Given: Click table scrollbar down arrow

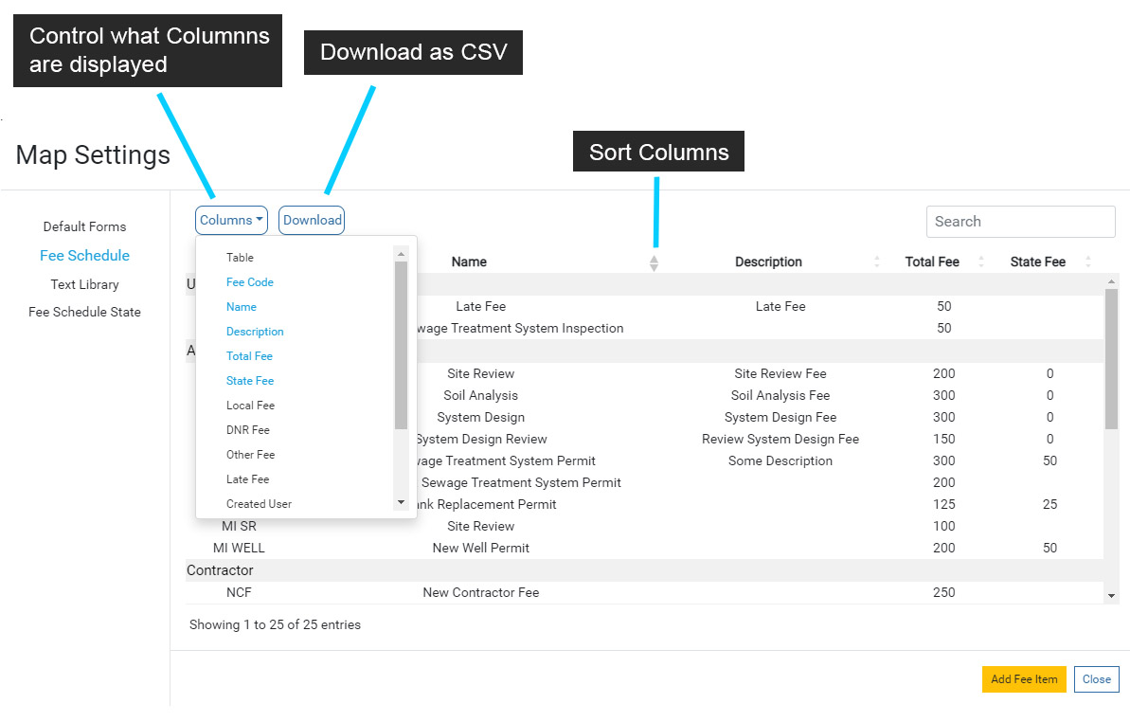Looking at the screenshot, I should point(1111,595).
